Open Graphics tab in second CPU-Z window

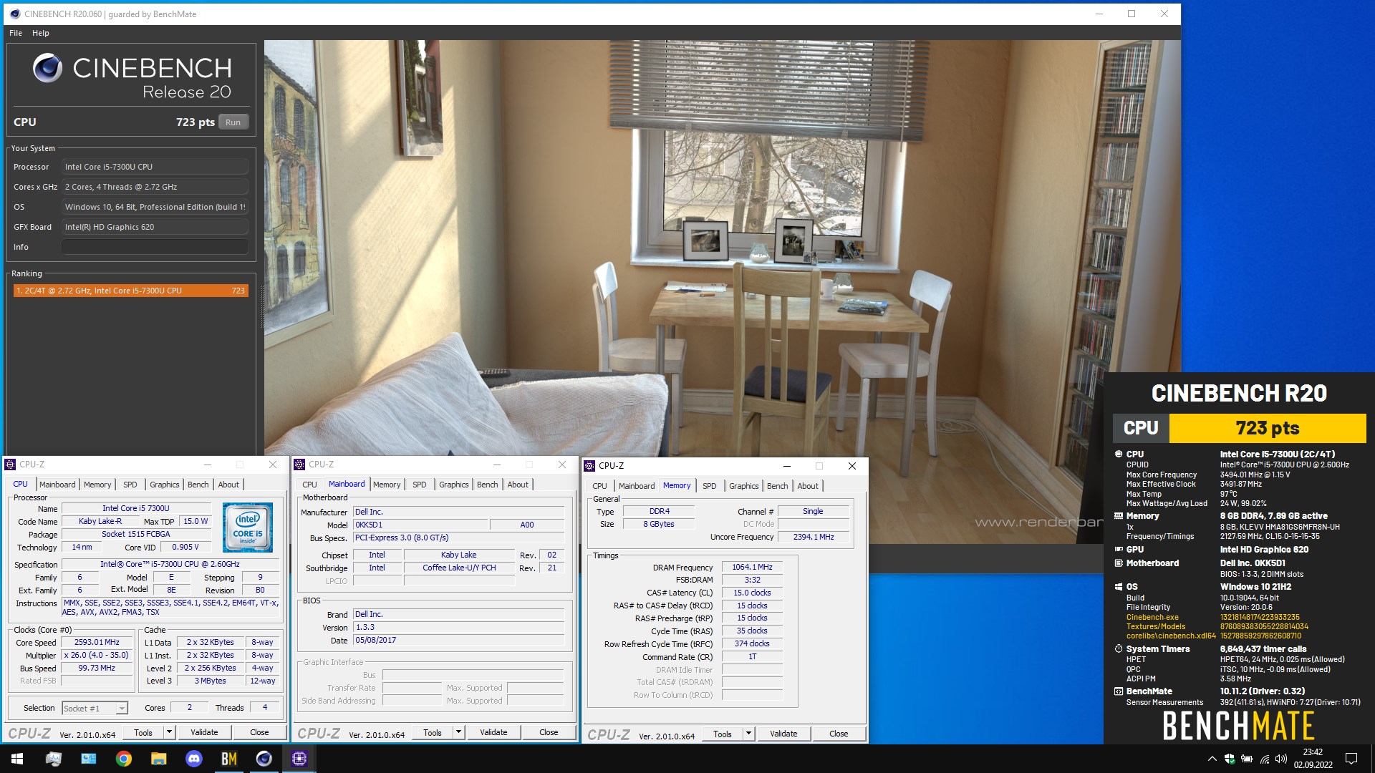coord(453,485)
